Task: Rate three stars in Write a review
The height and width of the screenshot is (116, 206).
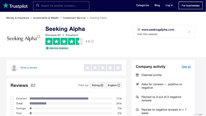Action: [103, 68]
